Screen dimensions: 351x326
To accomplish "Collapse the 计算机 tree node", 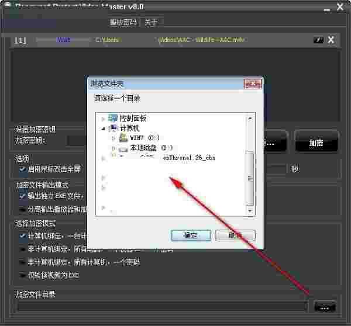I will pos(103,129).
